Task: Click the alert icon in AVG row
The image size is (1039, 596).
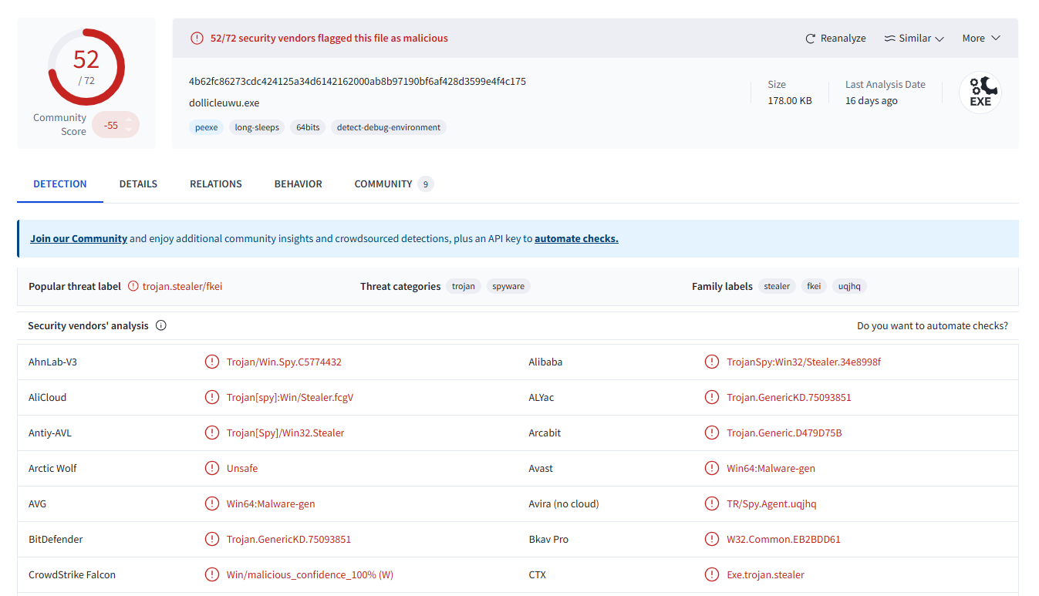Action: tap(212, 503)
